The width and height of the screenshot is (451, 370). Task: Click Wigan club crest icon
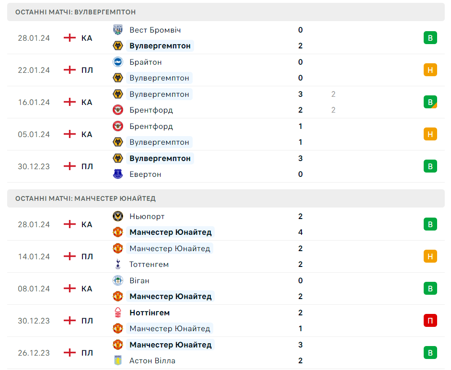click(x=118, y=280)
